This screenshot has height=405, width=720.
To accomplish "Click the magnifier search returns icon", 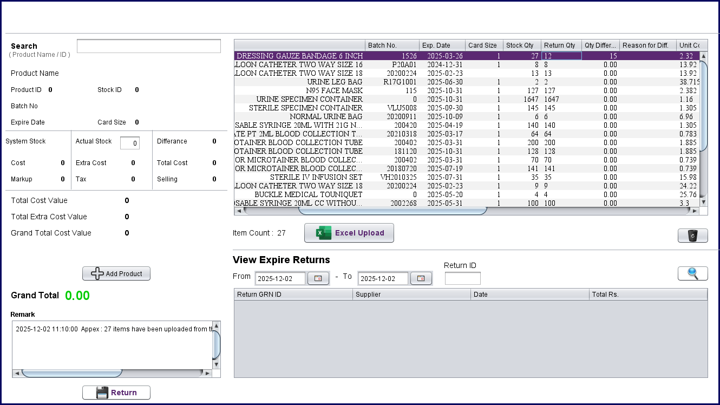I will (x=692, y=273).
